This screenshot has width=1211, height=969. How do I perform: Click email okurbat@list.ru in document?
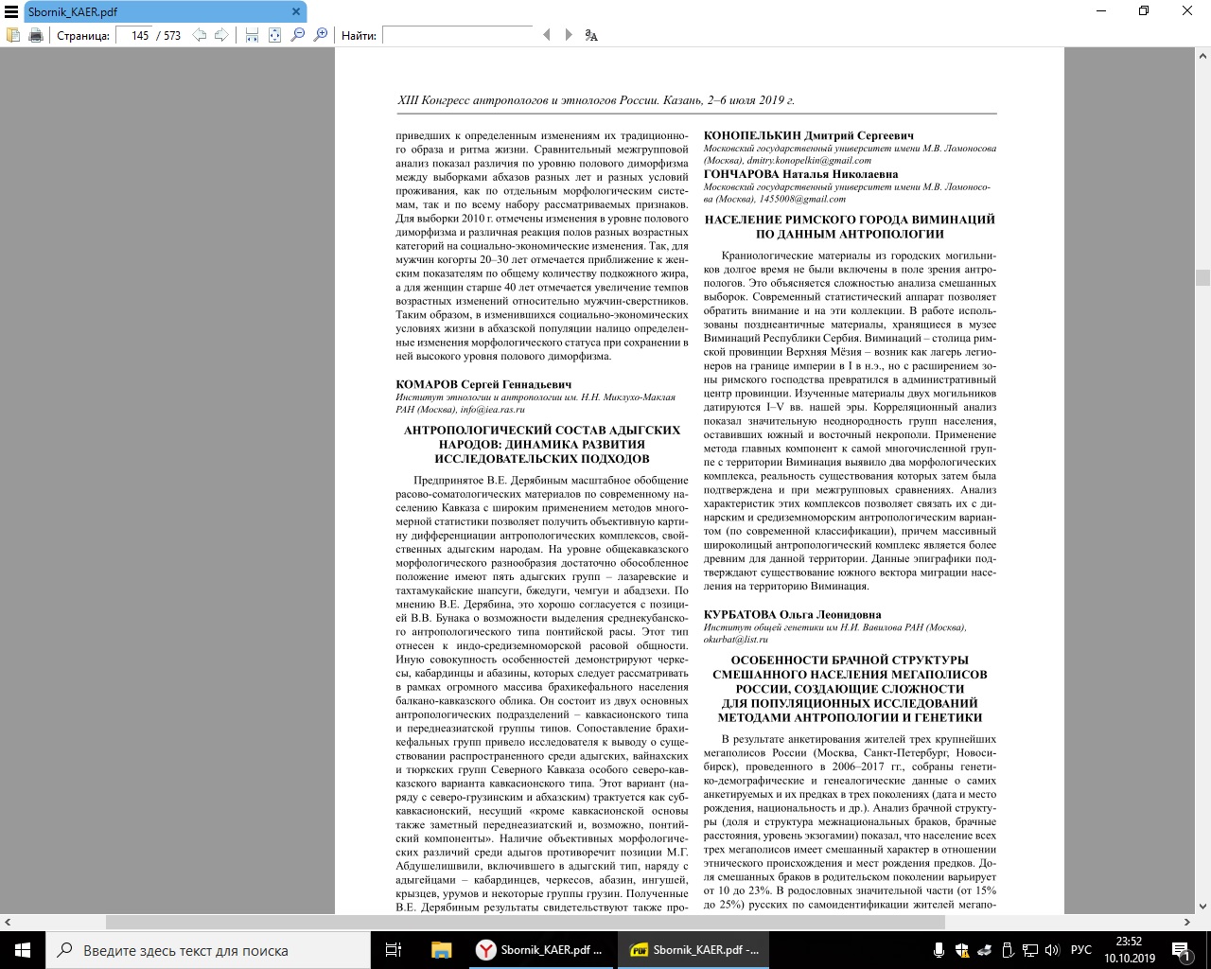tap(736, 640)
